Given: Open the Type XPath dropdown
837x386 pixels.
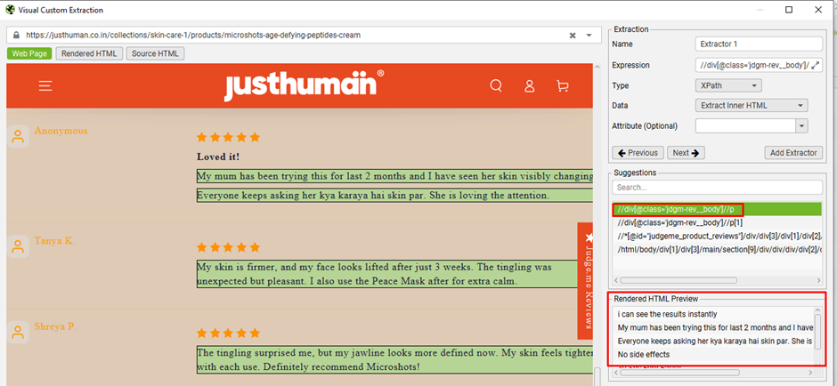Looking at the screenshot, I should 728,85.
